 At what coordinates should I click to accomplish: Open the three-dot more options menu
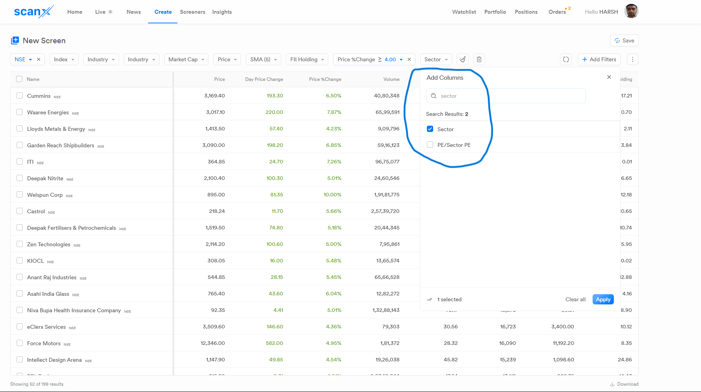click(632, 59)
